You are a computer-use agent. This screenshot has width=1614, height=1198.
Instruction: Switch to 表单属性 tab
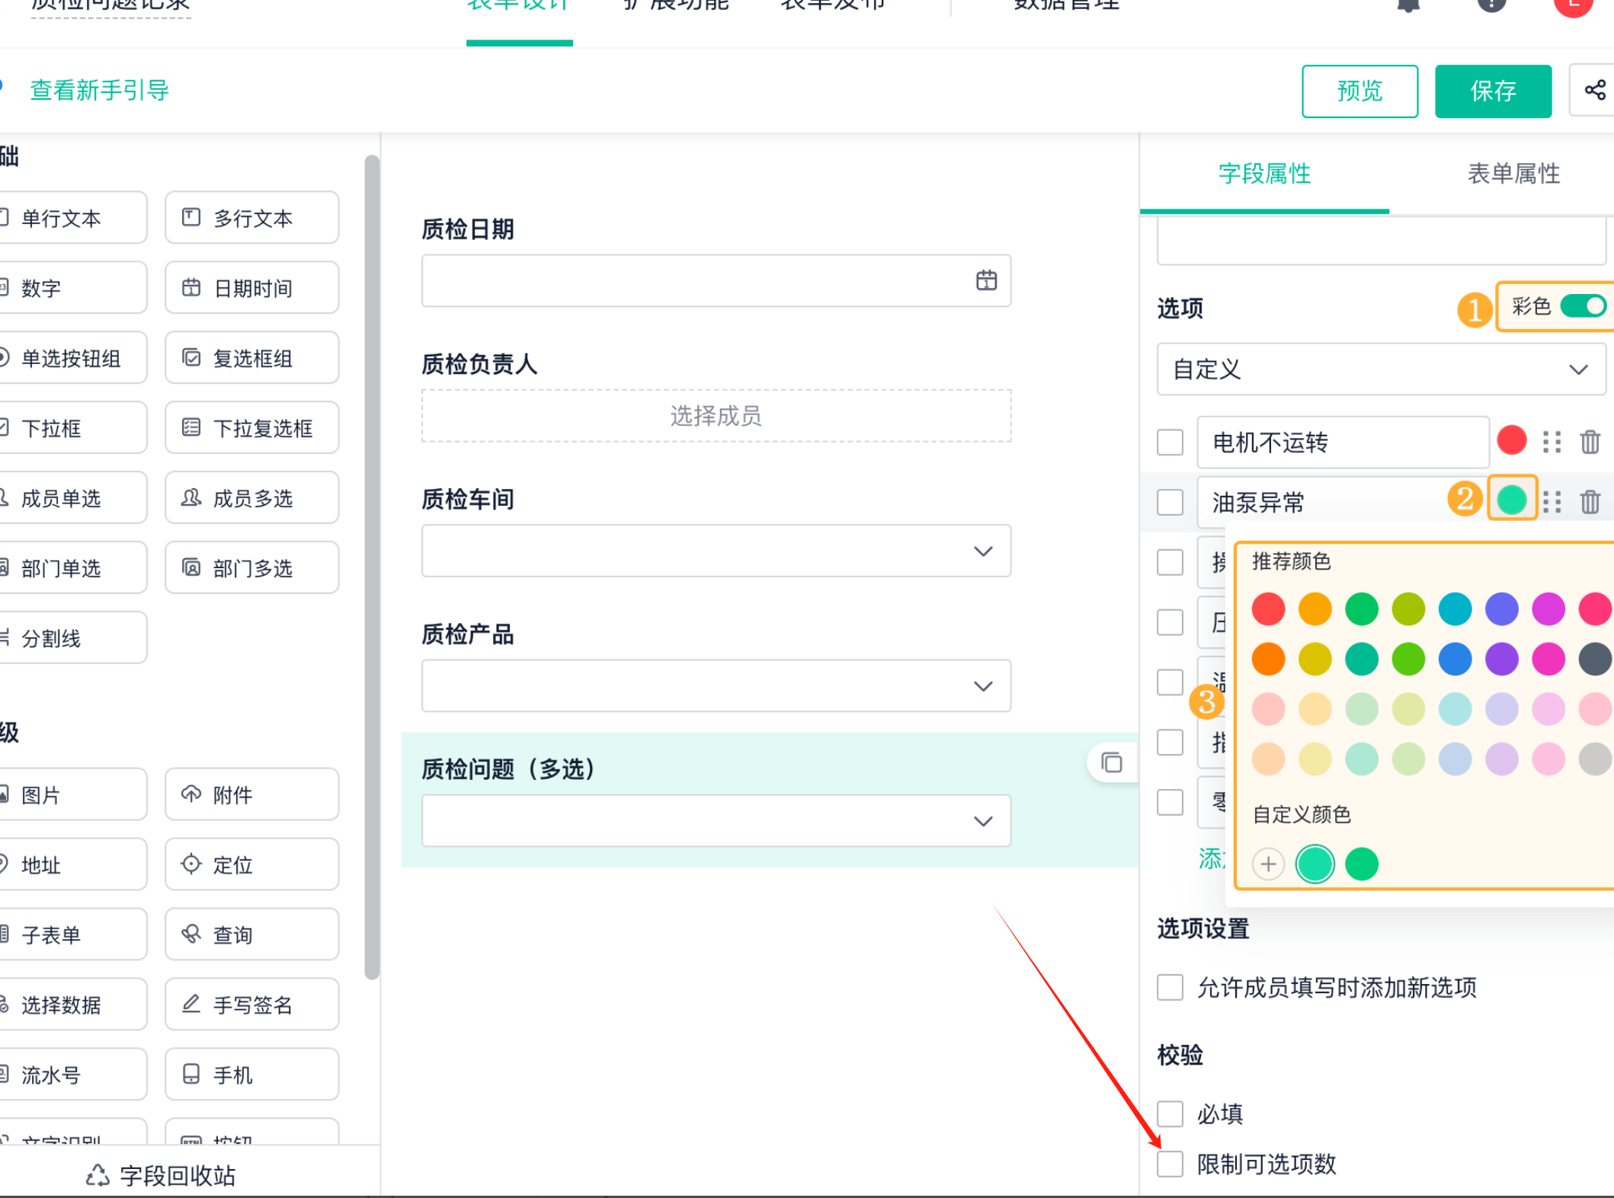pyautogui.click(x=1513, y=174)
